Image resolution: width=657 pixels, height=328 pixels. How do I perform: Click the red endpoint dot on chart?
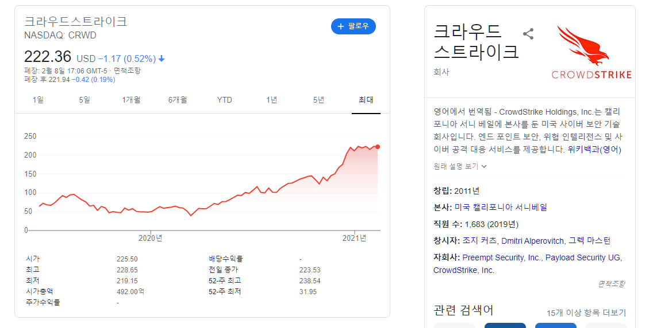pos(378,147)
